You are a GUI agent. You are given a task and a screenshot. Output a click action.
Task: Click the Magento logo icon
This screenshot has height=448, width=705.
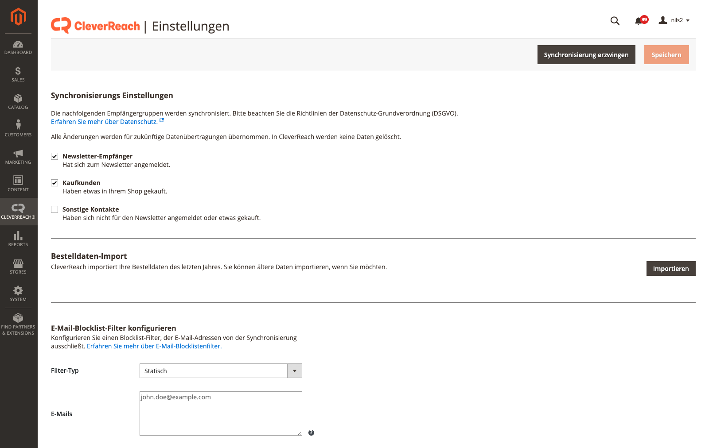18,17
